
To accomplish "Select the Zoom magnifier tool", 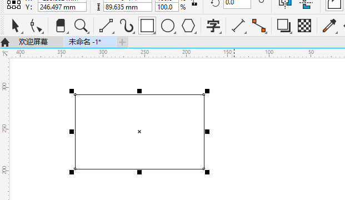I will coord(81,26).
